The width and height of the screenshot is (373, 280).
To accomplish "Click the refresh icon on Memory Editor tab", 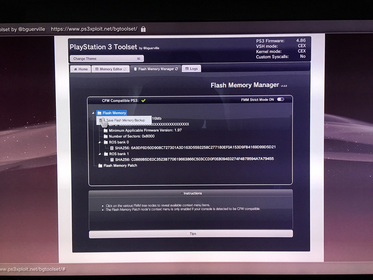I will coord(125,69).
